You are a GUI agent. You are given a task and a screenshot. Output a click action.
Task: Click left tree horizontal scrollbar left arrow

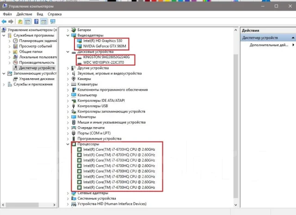(x=3, y=205)
